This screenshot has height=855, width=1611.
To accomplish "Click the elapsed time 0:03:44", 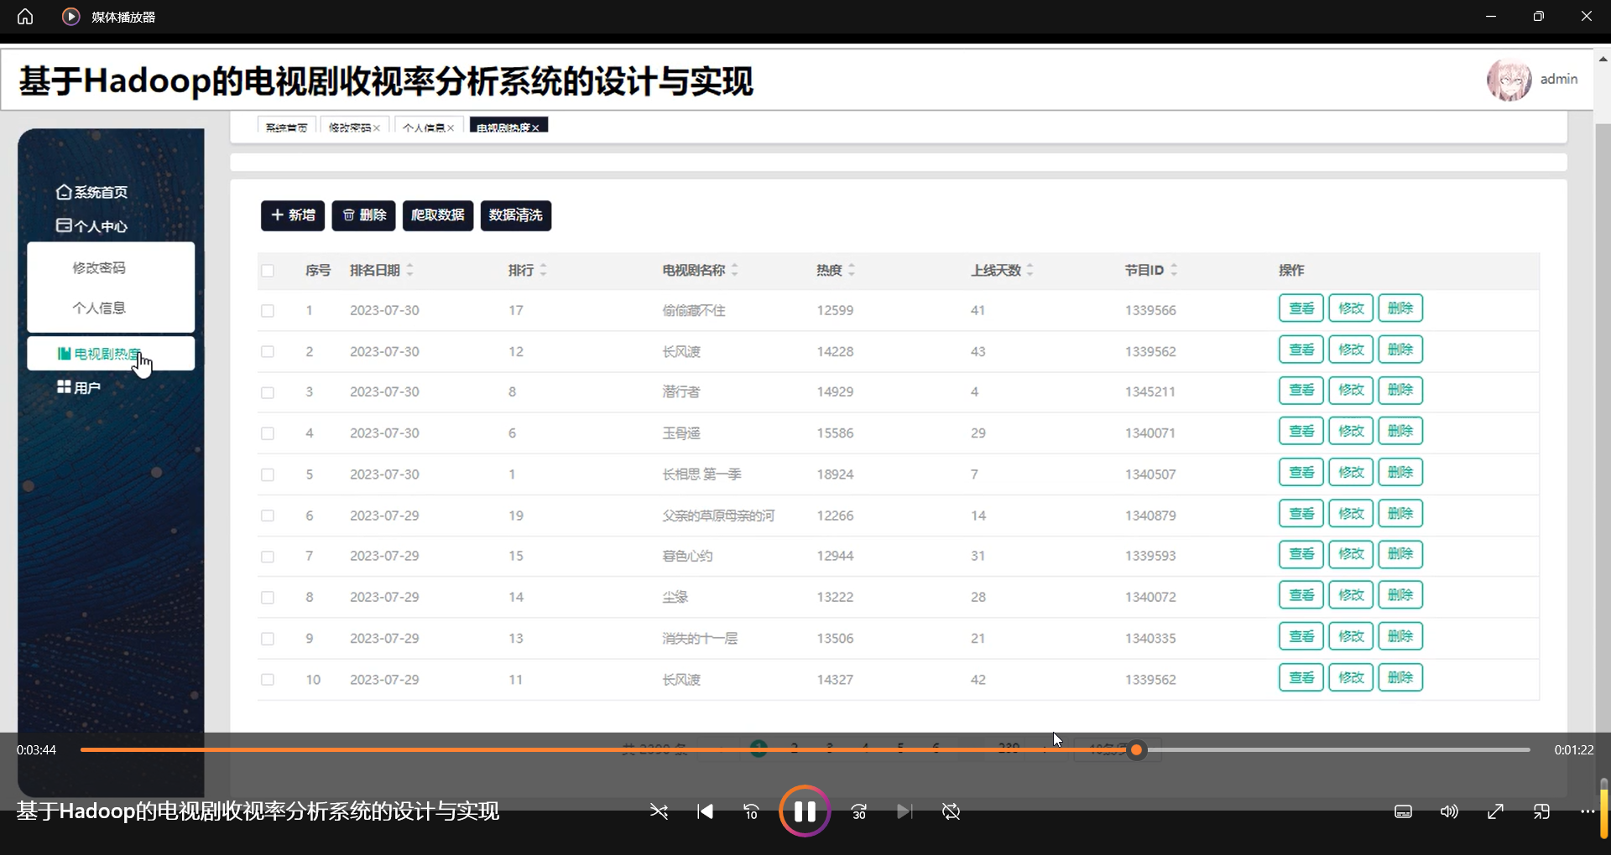I will point(36,750).
